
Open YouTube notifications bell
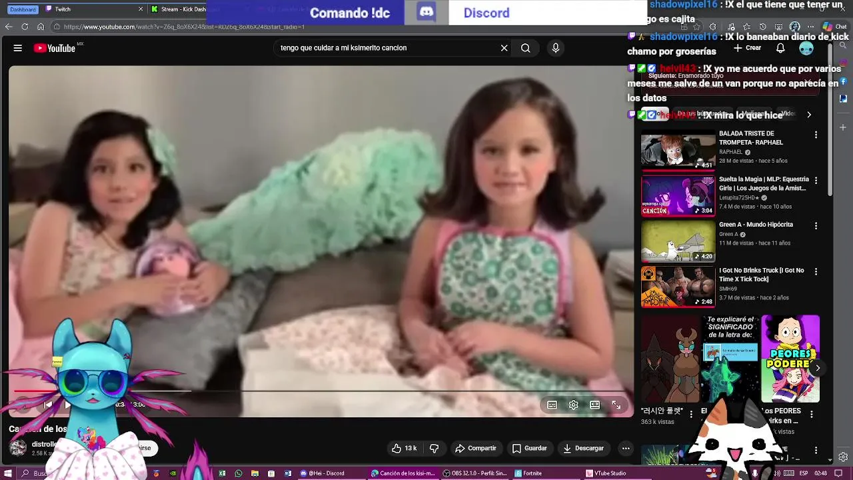pyautogui.click(x=780, y=48)
